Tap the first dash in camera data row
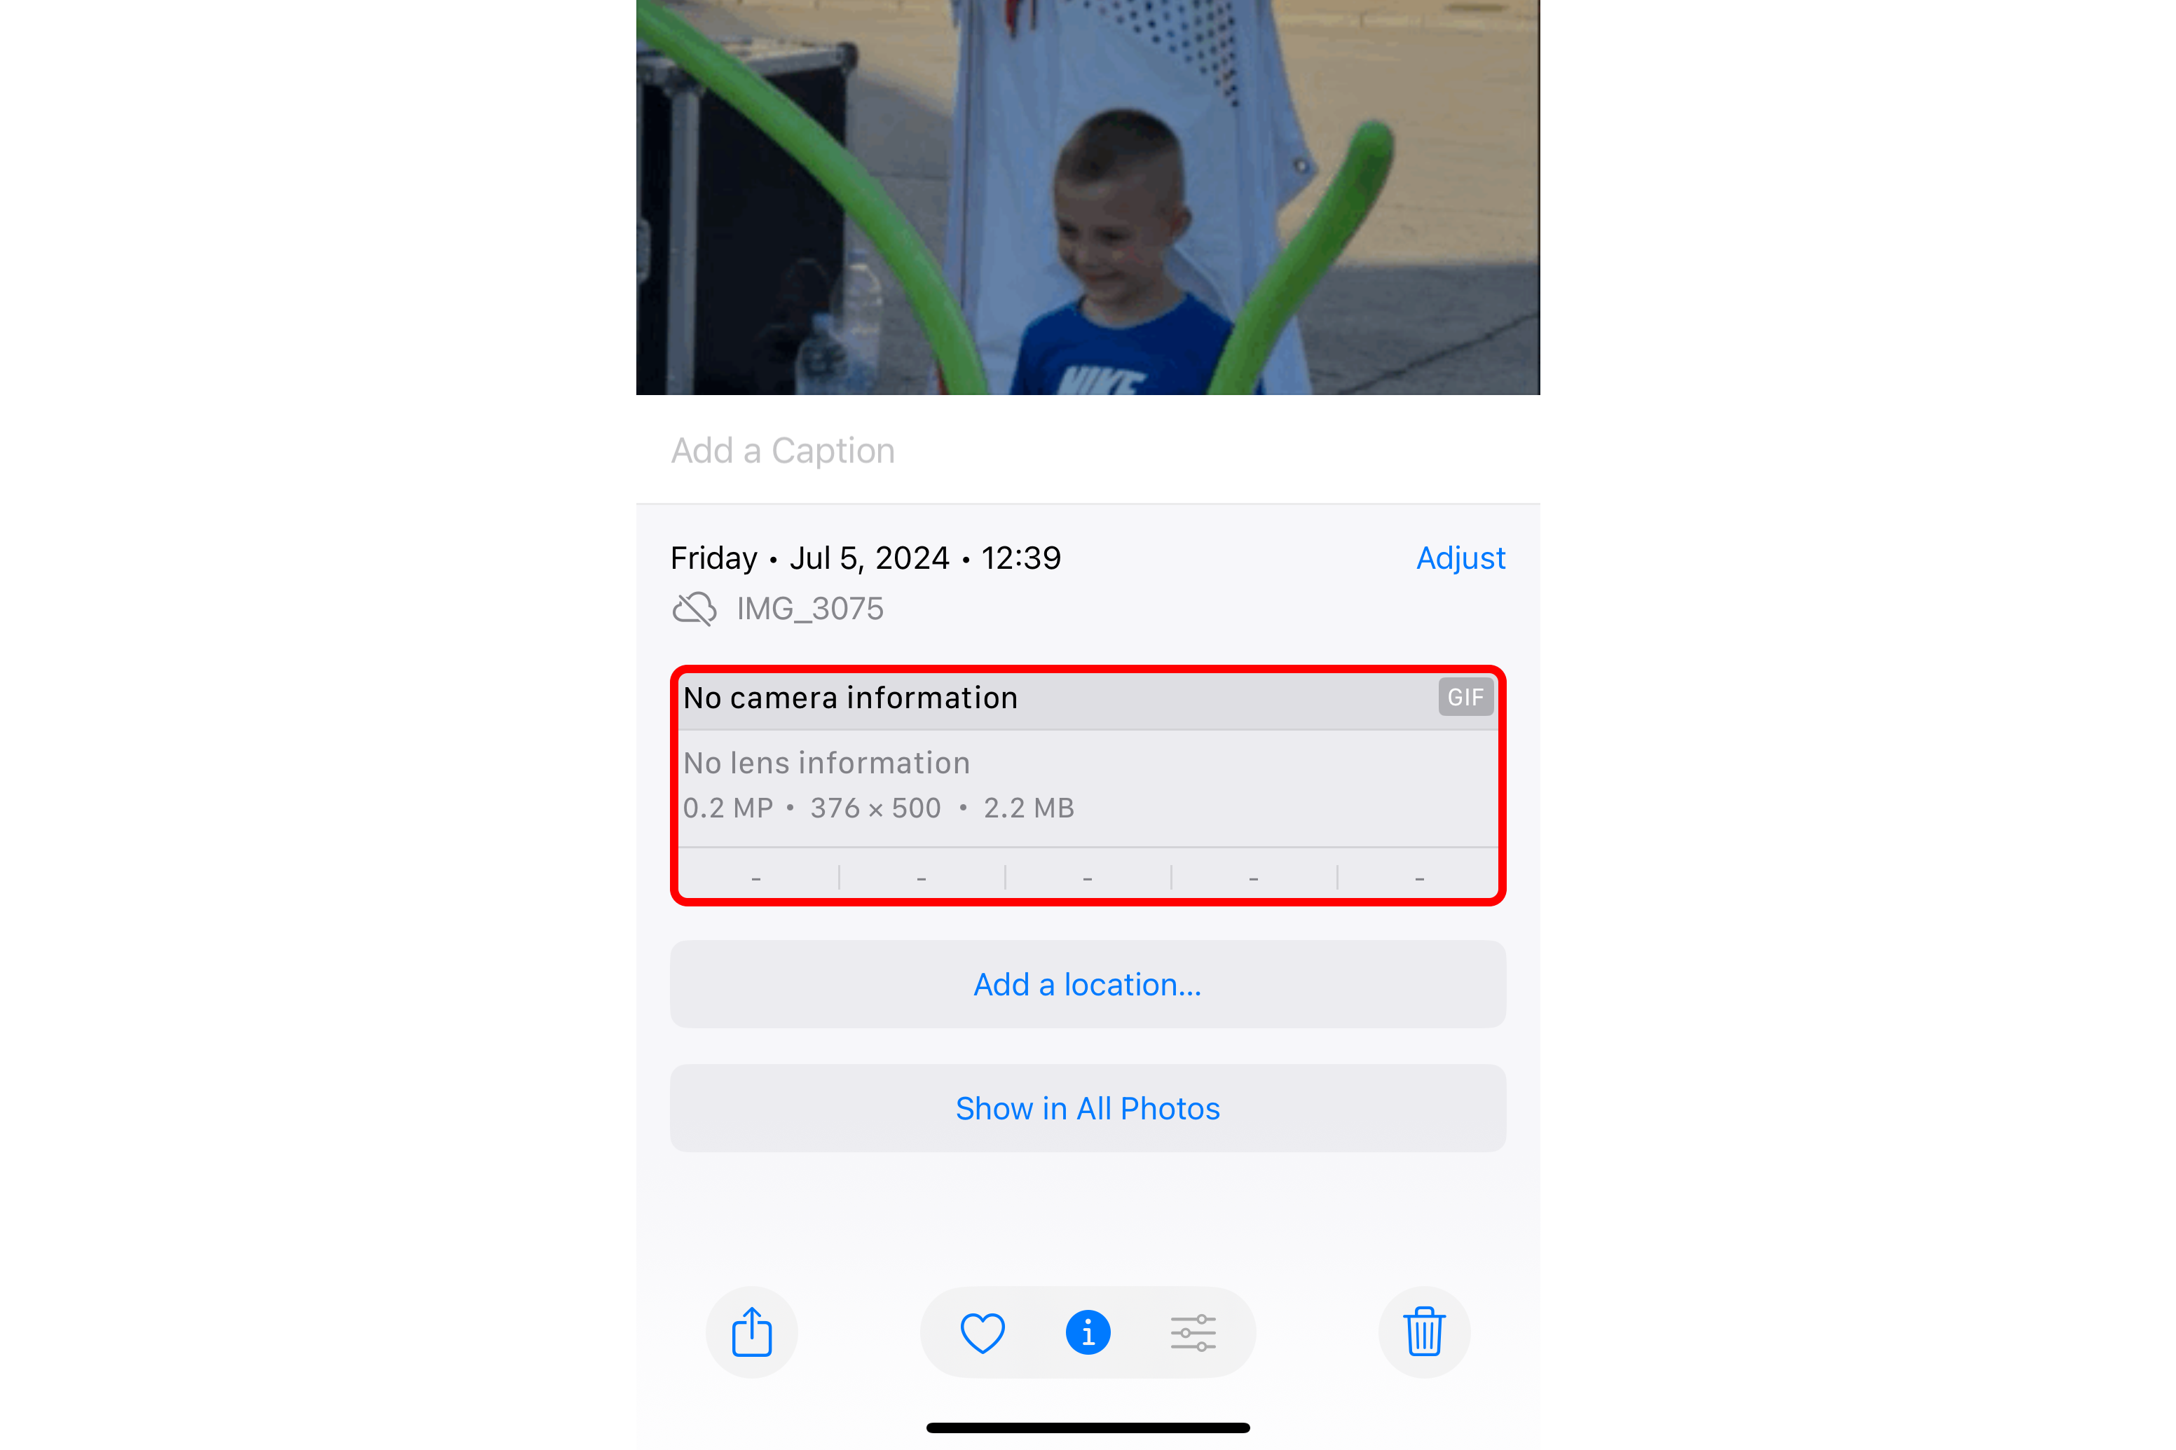The height and width of the screenshot is (1450, 2176). click(755, 877)
